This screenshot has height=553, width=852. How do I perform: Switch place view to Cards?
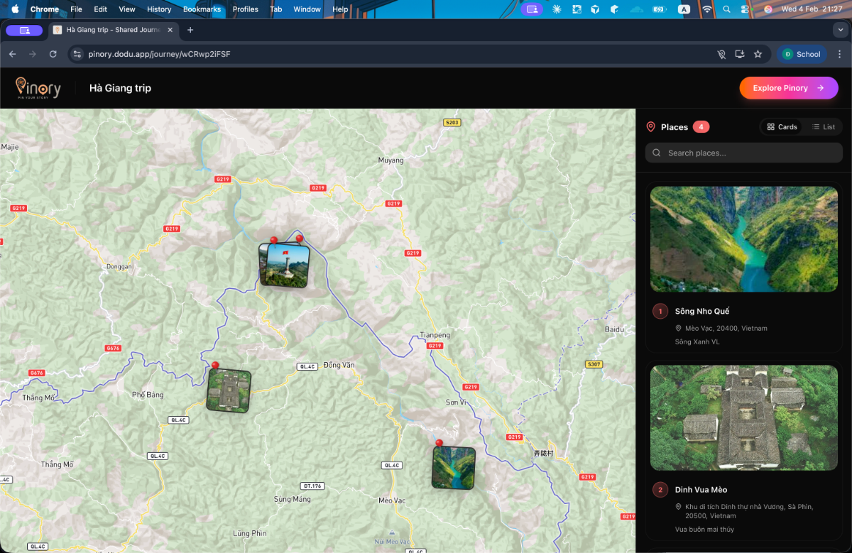782,126
